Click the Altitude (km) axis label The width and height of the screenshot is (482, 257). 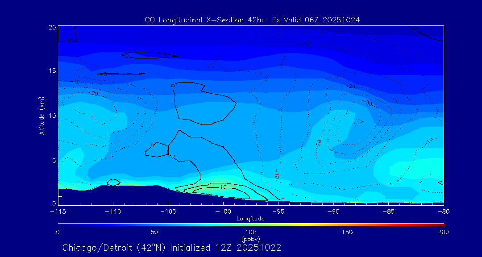point(42,115)
